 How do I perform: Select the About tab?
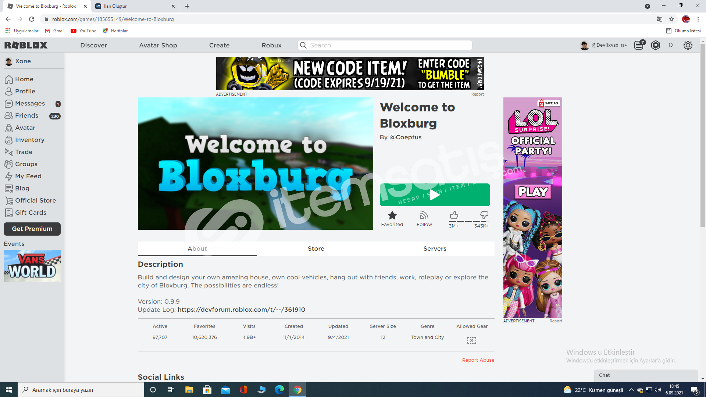pyautogui.click(x=197, y=248)
